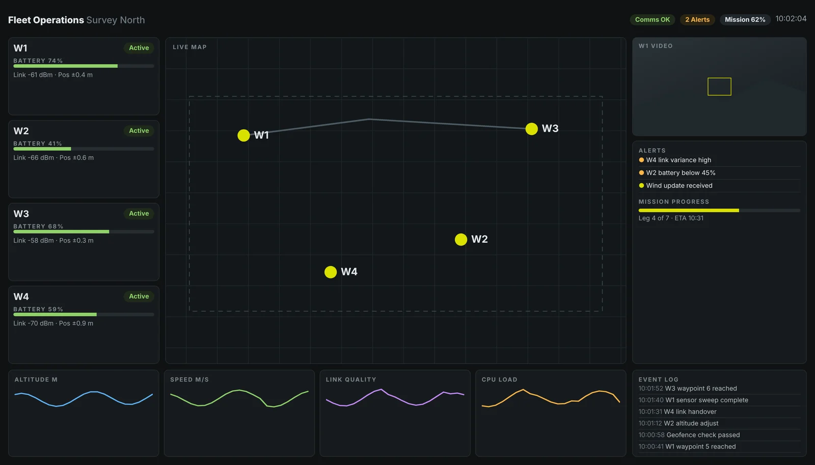This screenshot has height=465, width=815.
Task: Select log entry 'W1 sensor sweep complete'
Action: tap(719, 400)
